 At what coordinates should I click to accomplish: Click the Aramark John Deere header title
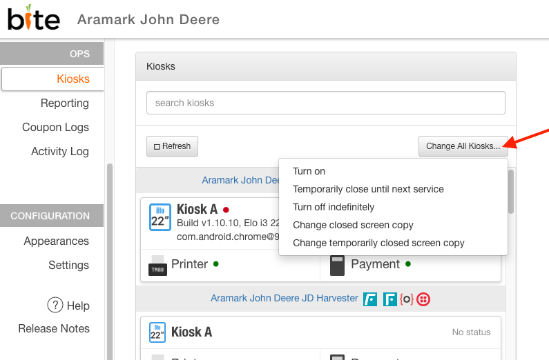pyautogui.click(x=148, y=19)
